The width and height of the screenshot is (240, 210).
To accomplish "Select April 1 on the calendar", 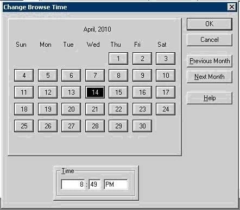I will click(118, 58).
